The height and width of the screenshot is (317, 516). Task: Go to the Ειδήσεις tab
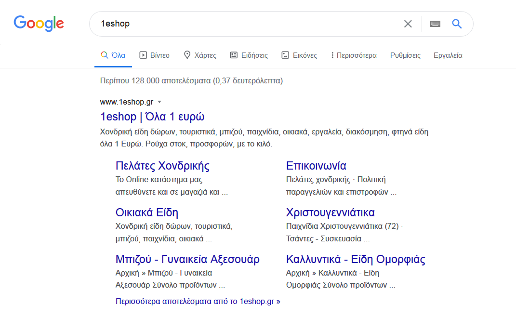click(249, 55)
